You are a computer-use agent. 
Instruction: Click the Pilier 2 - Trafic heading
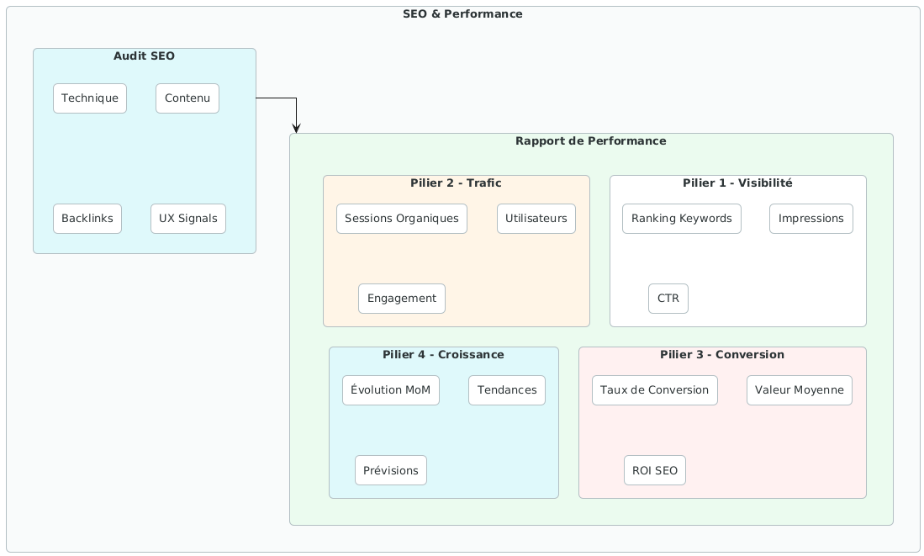click(457, 183)
